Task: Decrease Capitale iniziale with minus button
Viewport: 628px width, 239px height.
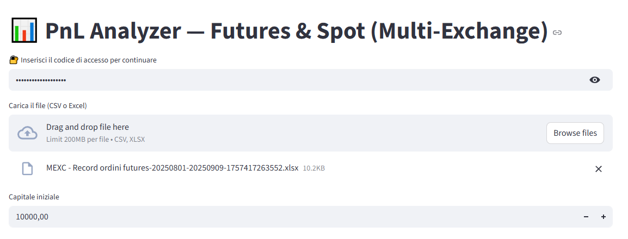Action: [x=586, y=217]
